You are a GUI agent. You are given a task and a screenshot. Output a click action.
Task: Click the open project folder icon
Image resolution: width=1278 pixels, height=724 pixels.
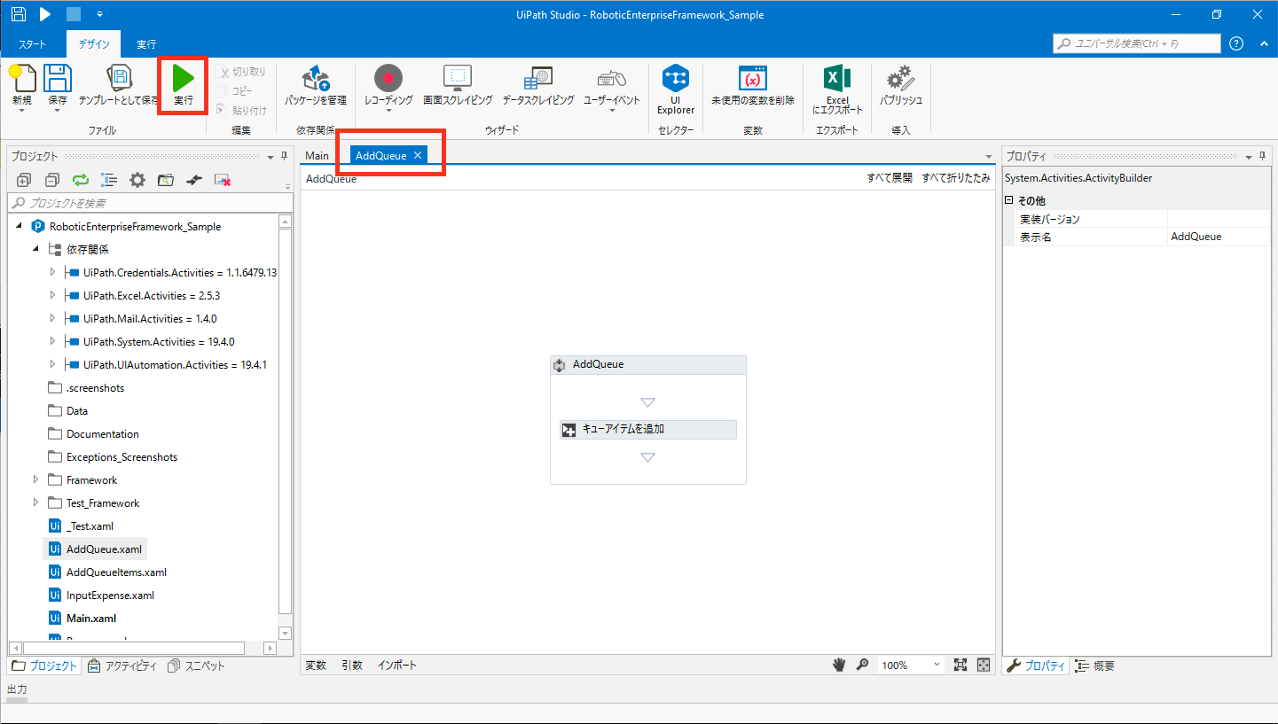pyautogui.click(x=166, y=180)
